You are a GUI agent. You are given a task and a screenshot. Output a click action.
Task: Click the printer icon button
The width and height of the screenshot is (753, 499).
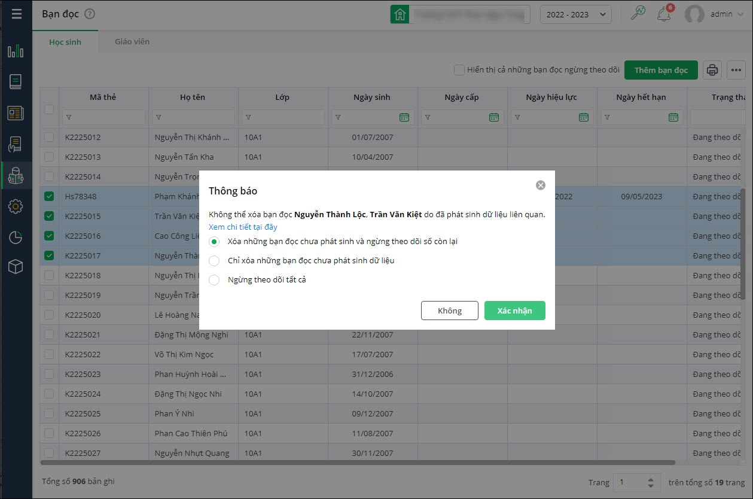pos(712,70)
